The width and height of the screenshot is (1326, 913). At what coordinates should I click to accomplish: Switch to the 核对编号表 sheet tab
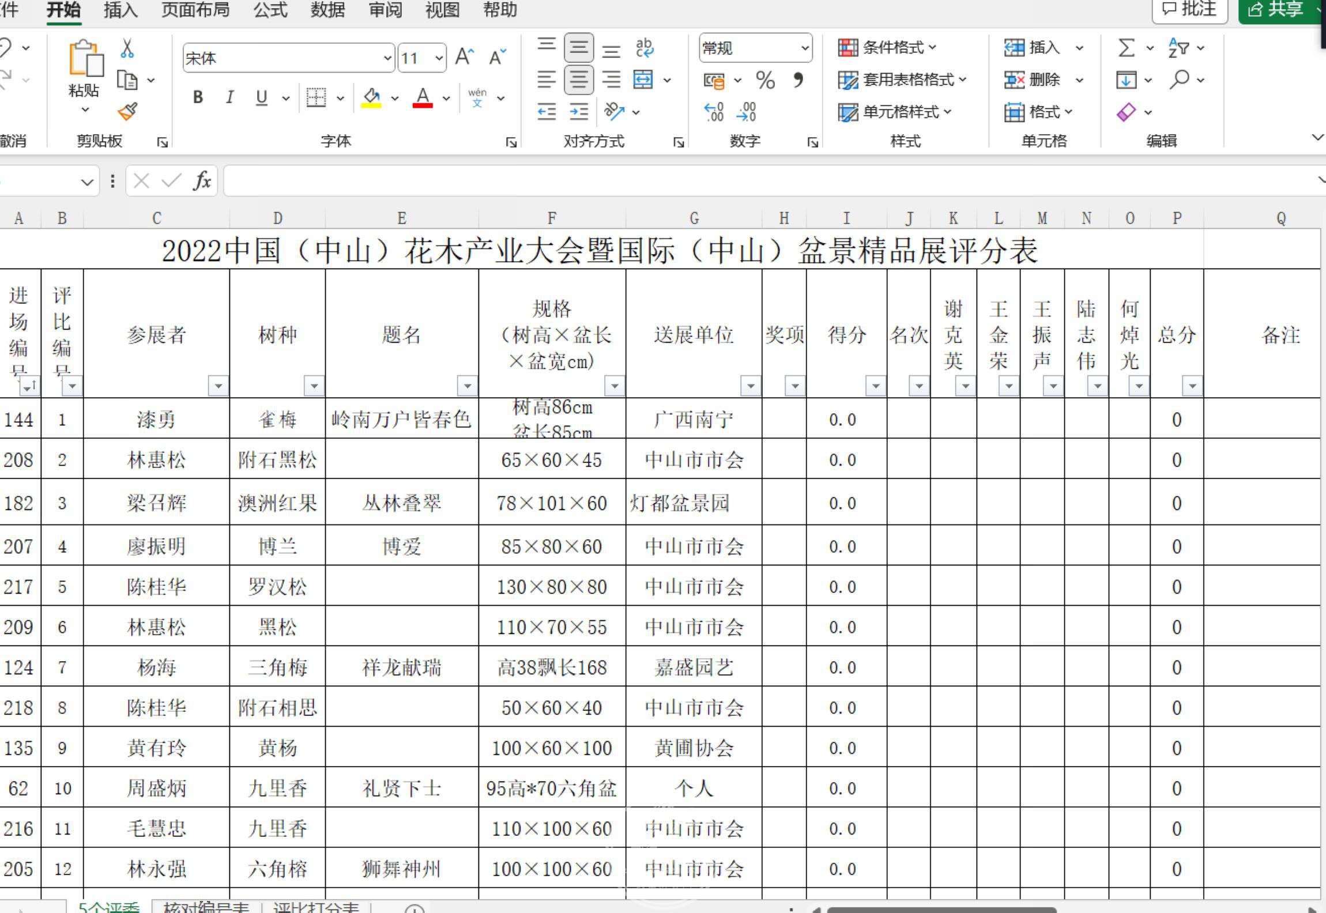pyautogui.click(x=206, y=907)
